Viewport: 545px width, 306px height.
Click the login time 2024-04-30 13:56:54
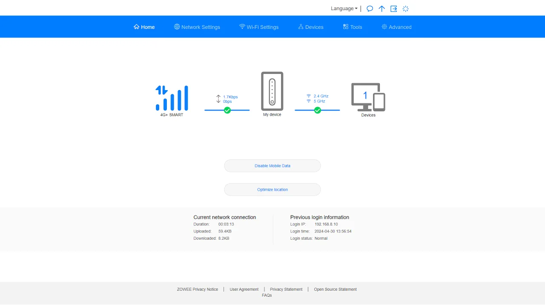tap(333, 231)
